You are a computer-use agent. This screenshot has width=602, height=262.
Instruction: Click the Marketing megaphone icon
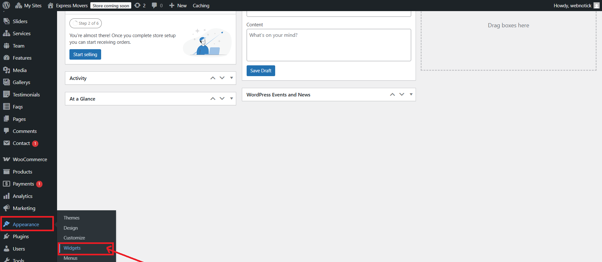point(6,208)
